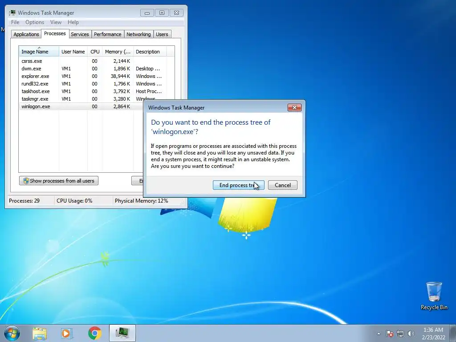Click Physical Memory: 12% status entry
The height and width of the screenshot is (342, 456).
[x=141, y=201]
